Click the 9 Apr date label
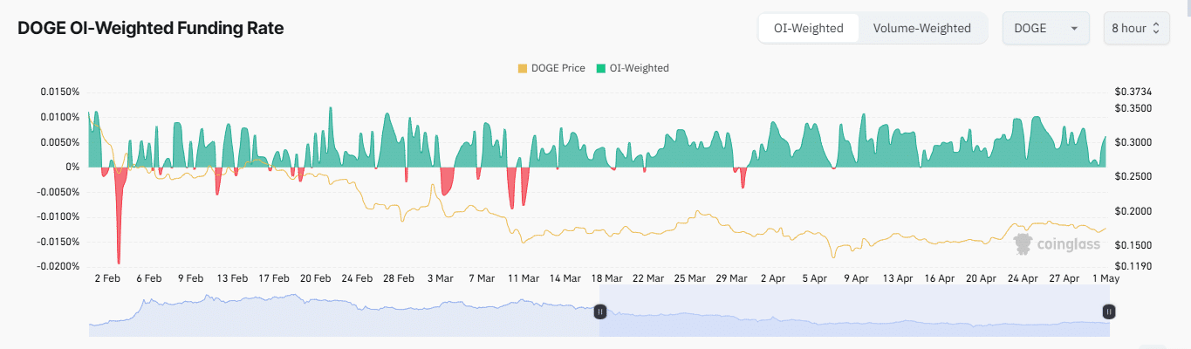 pyautogui.click(x=855, y=278)
